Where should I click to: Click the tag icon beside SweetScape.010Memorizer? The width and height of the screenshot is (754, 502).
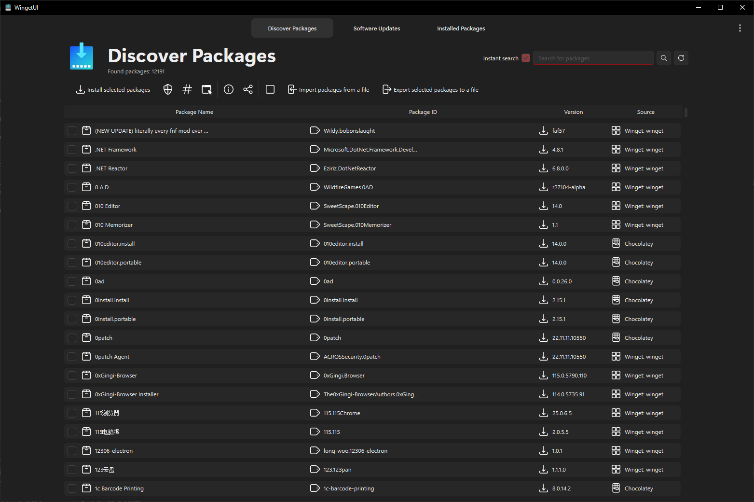[x=315, y=224]
